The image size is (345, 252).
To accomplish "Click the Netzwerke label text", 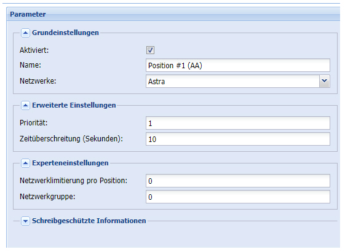I will tap(38, 81).
